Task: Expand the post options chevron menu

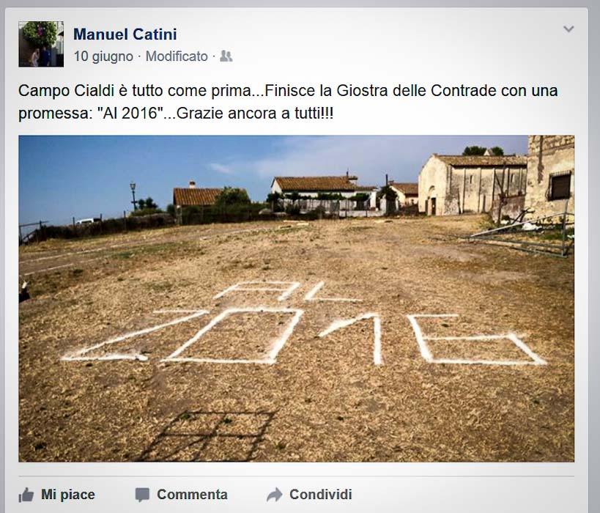Action: 568,29
